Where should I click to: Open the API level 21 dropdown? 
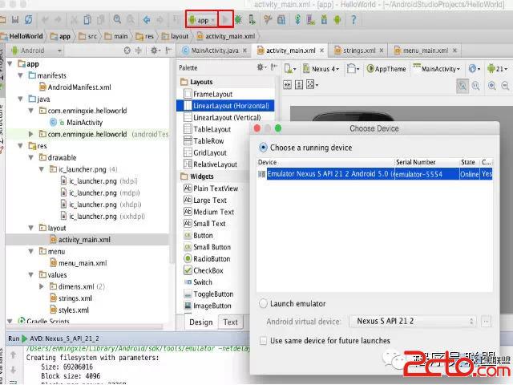[x=497, y=69]
